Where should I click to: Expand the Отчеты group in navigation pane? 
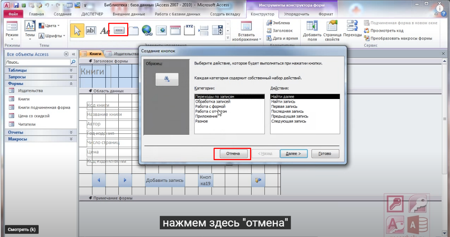point(40,132)
